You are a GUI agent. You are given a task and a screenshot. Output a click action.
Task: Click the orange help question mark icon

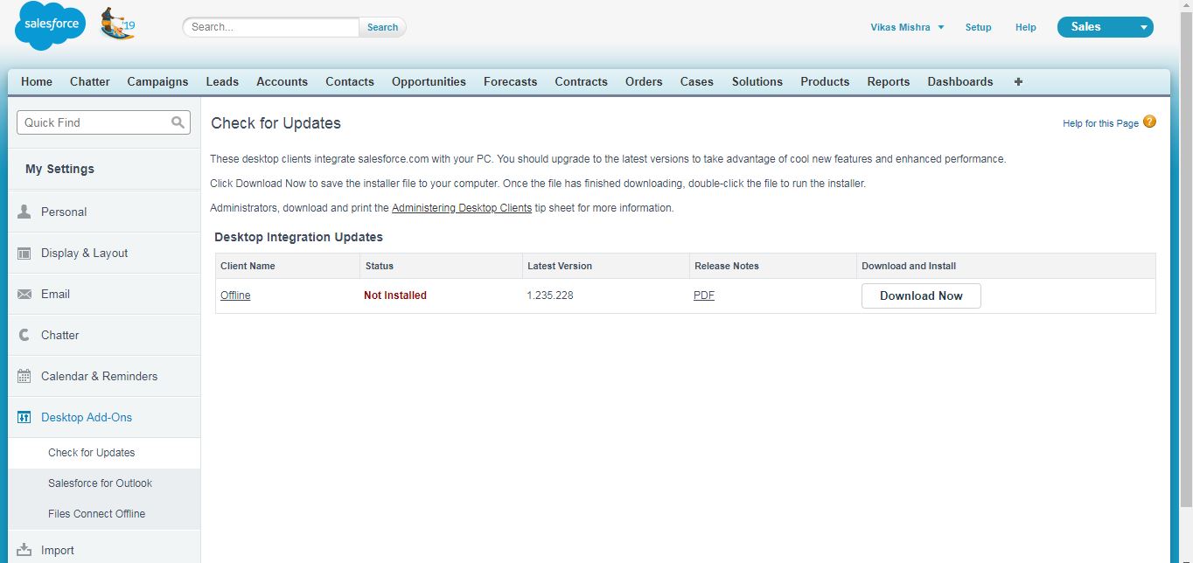tap(1149, 122)
